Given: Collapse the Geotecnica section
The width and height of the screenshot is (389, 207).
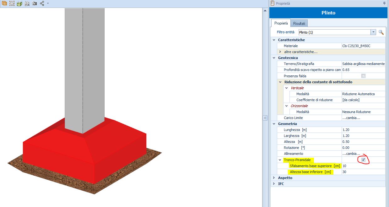Looking at the screenshot, I should [274, 58].
